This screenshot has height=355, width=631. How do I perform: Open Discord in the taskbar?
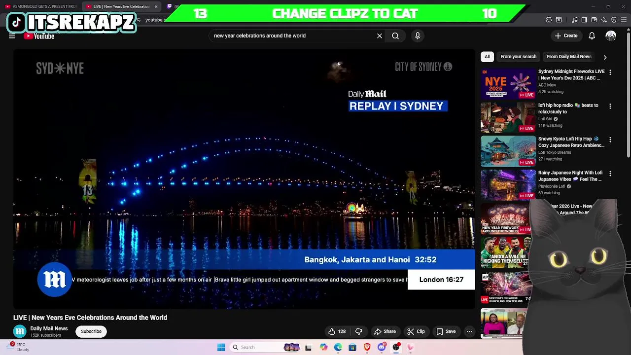(x=382, y=347)
